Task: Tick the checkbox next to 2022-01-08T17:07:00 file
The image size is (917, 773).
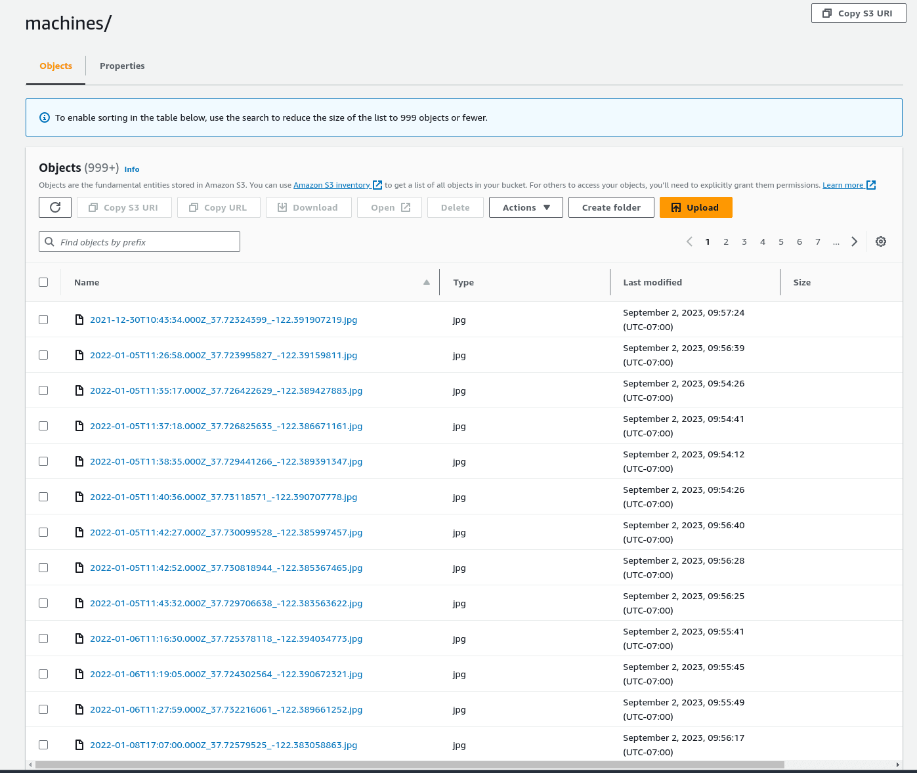Action: point(43,745)
